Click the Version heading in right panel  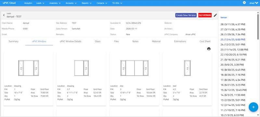click(224, 17)
